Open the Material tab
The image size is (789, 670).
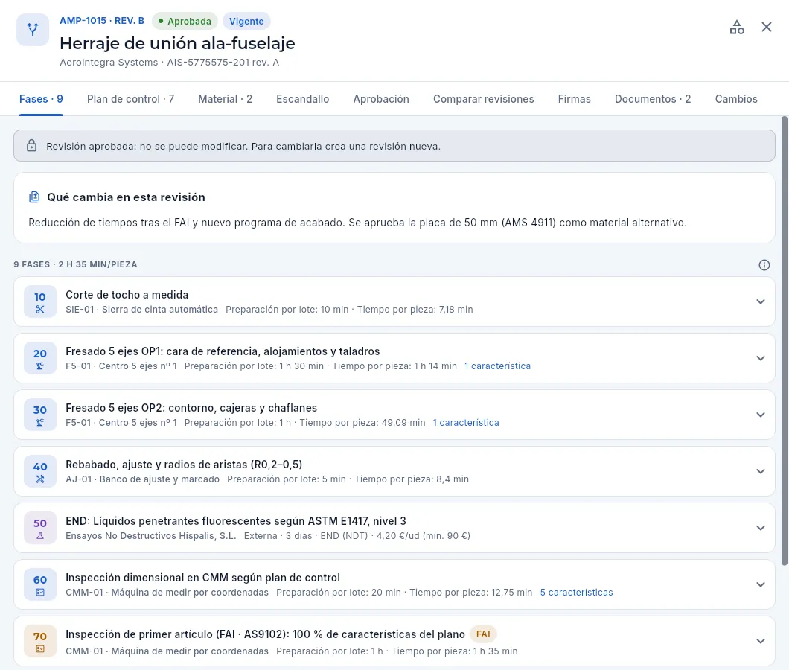[225, 99]
